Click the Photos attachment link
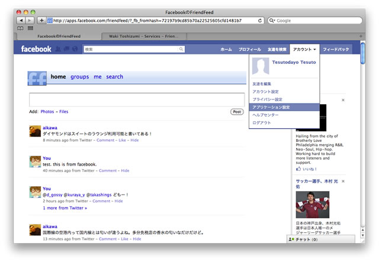Image resolution: width=379 pixels, height=262 pixels. [x=47, y=111]
